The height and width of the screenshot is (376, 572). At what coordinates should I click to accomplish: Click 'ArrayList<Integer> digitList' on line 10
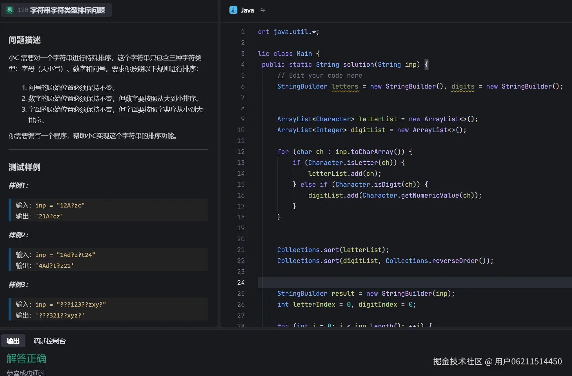point(331,130)
